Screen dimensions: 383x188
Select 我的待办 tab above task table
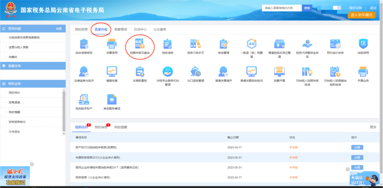(81, 127)
